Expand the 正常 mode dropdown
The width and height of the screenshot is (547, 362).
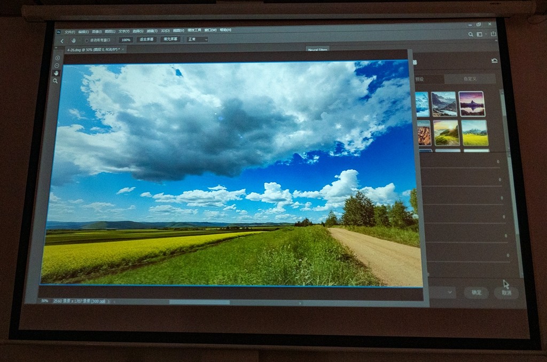pos(197,40)
